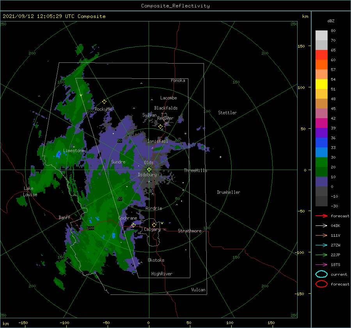The image size is (351, 328).
Task: Select the bright green 30 dBZ swatch
Action: [321, 162]
